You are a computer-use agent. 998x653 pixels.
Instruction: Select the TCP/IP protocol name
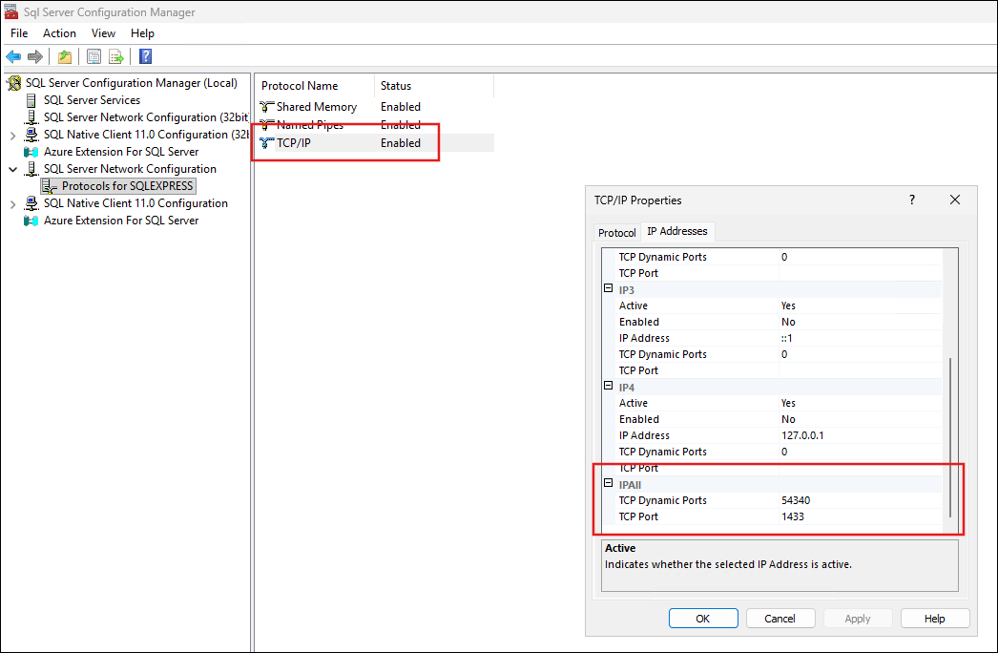(294, 143)
